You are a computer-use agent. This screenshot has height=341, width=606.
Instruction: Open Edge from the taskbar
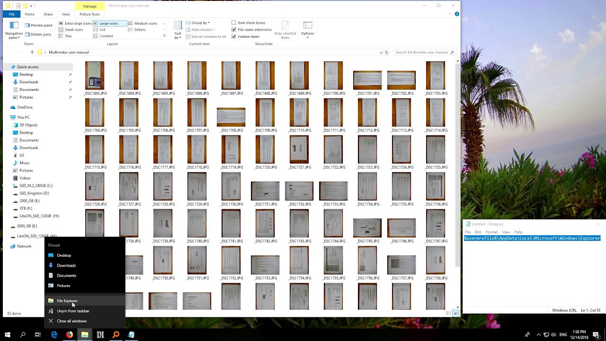(54, 335)
